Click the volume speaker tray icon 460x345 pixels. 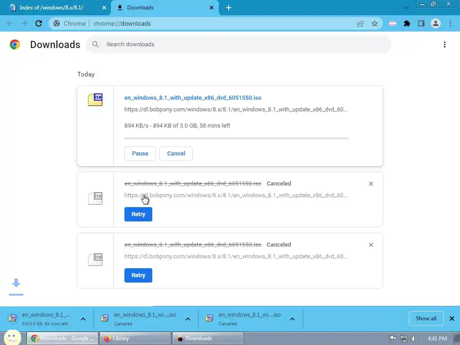[x=415, y=339]
